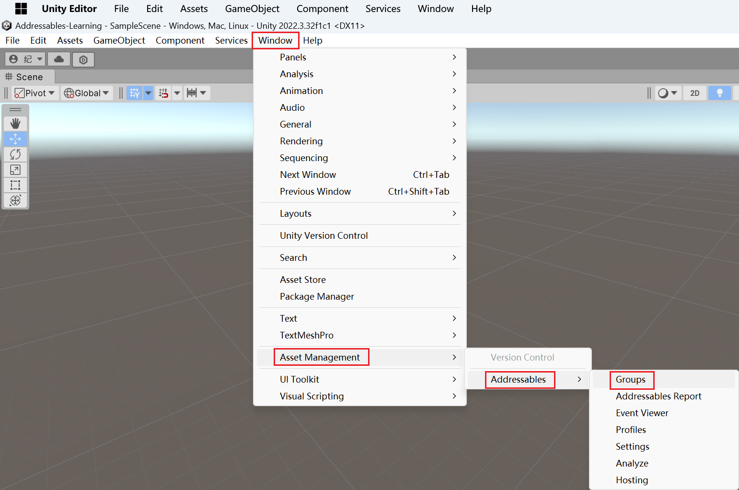The image size is (739, 490).
Task: Open the Global handle rotation dropdown
Action: (87, 93)
